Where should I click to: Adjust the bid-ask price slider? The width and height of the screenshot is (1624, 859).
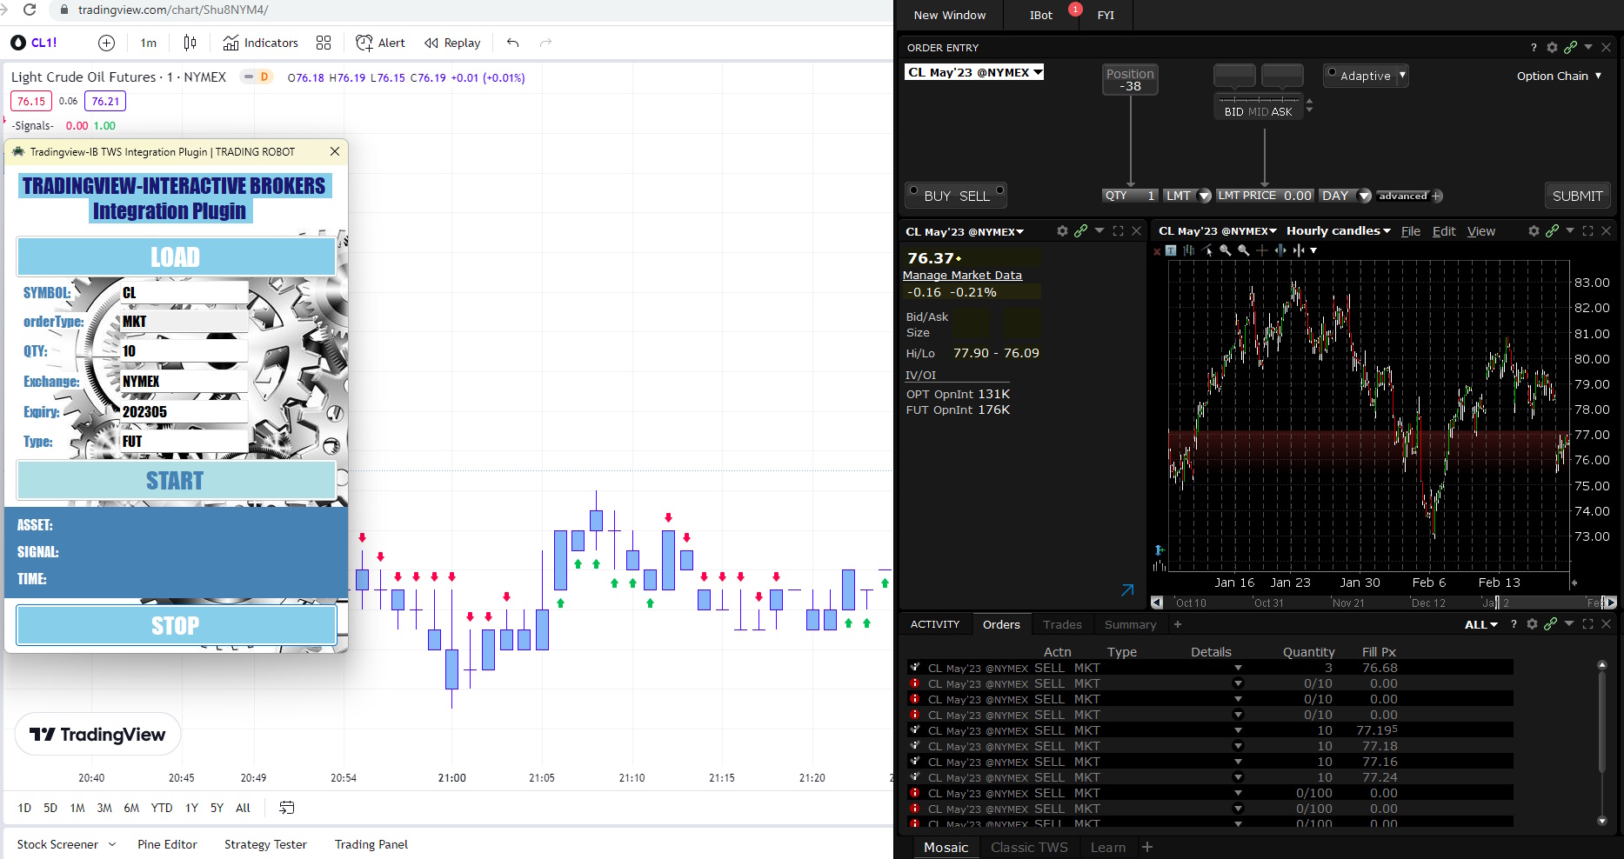pyautogui.click(x=1259, y=99)
